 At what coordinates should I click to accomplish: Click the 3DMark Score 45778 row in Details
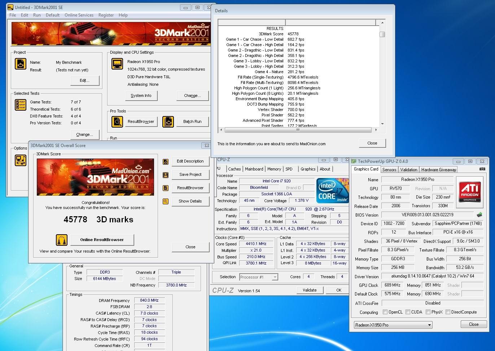click(299, 34)
